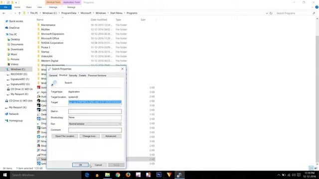Select the Startup folder
Image resolution: width=319 pixels, height=179 pixels.
pyautogui.click(x=45, y=52)
